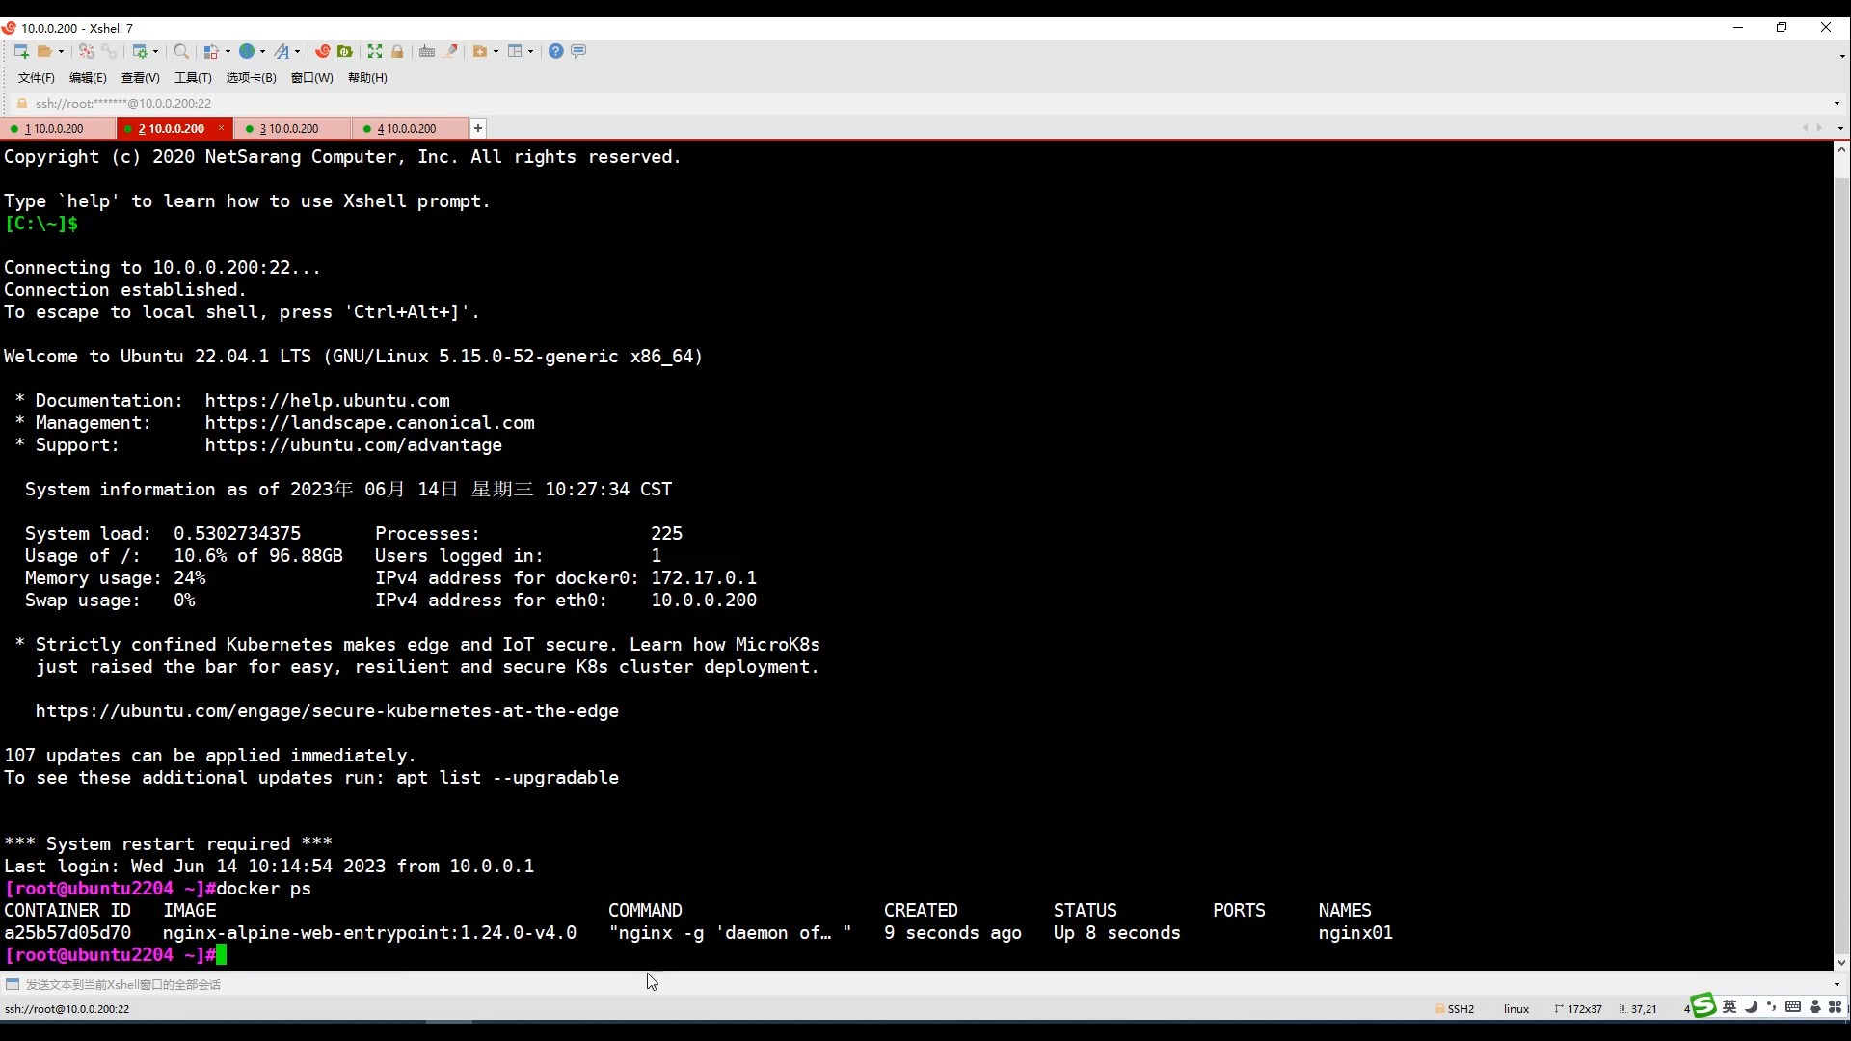
Task: Toggle Sogou English/Chinese input mode
Action: (x=1730, y=1007)
